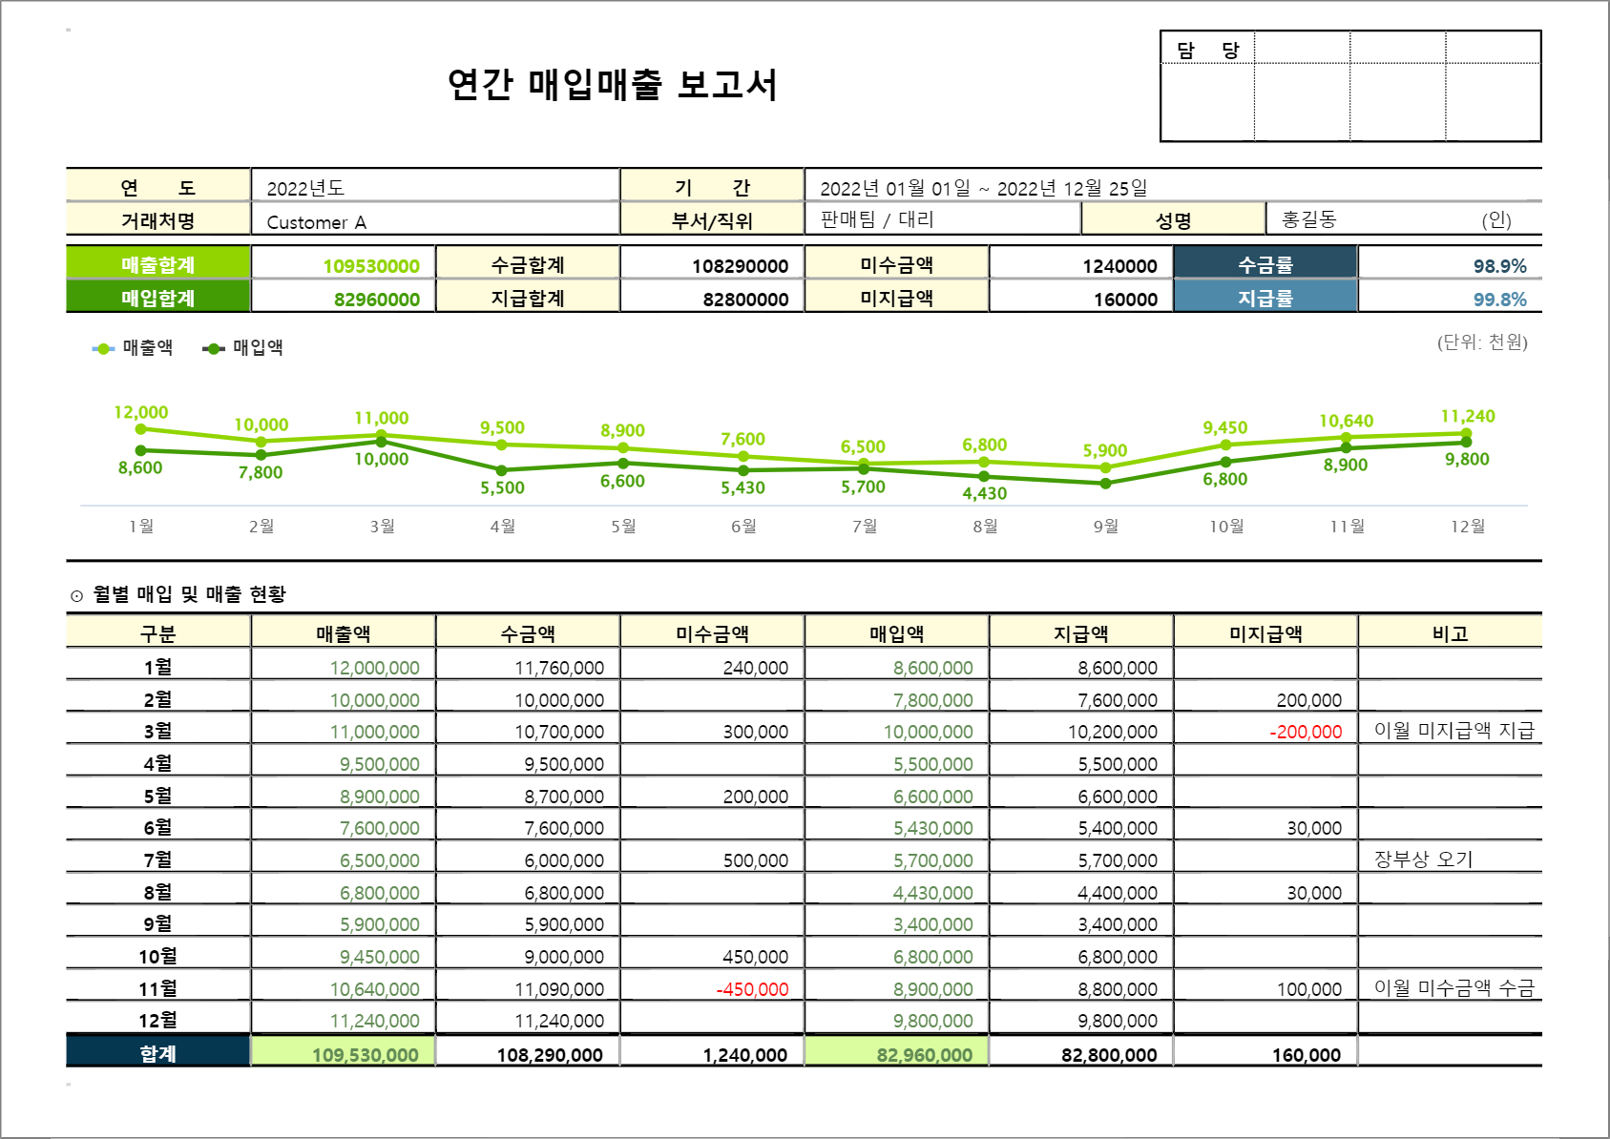Click the (단위: 천원) unit note
Screen dimensions: 1610x1139
click(1482, 342)
